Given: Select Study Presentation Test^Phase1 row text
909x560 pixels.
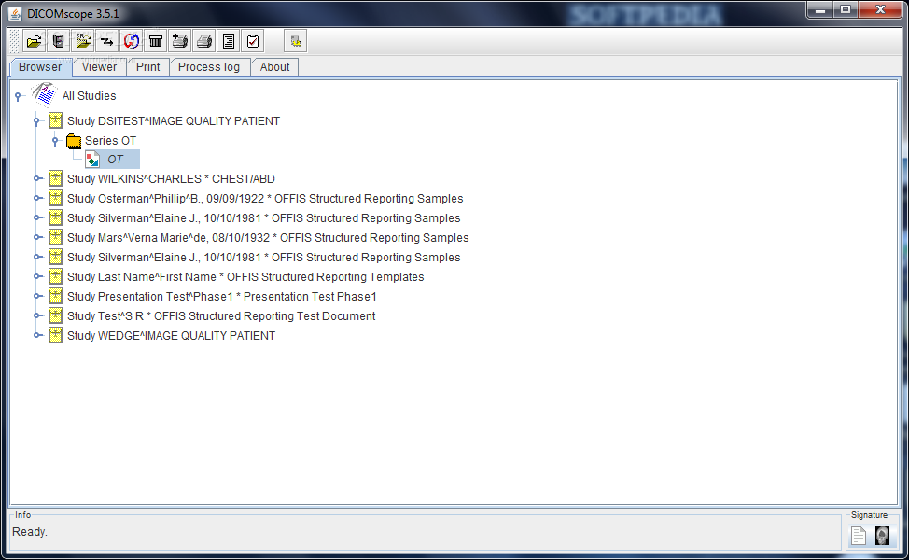Looking at the screenshot, I should (x=222, y=297).
